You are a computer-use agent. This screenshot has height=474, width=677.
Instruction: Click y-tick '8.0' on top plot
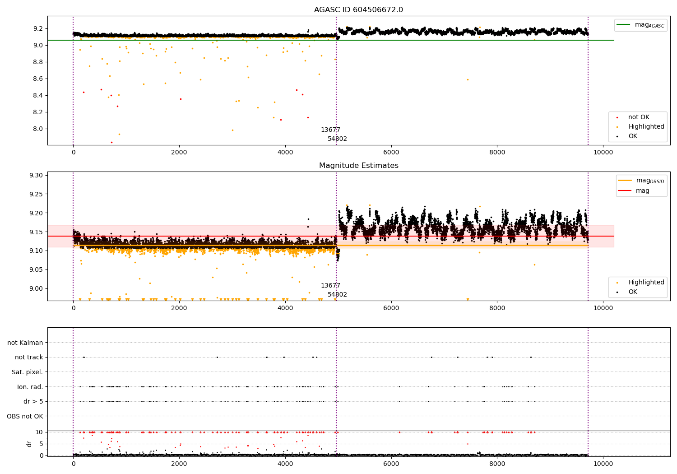point(38,129)
